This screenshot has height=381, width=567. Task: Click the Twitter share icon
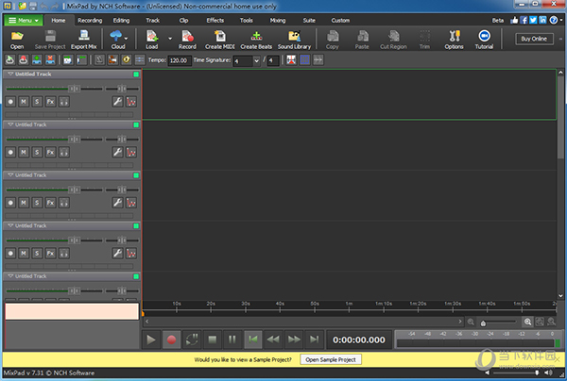tap(533, 20)
